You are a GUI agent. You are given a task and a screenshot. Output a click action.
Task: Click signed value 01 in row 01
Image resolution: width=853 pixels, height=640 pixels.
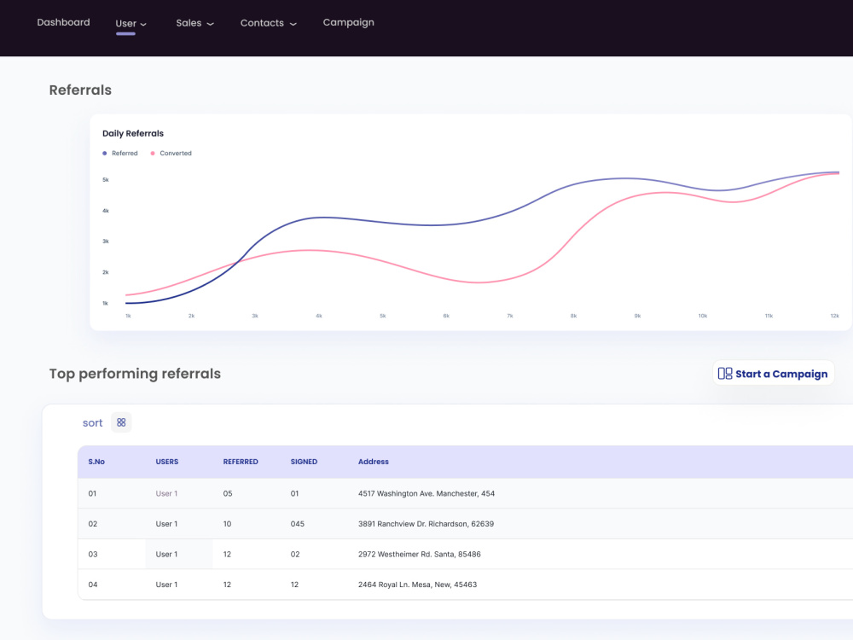point(294,493)
